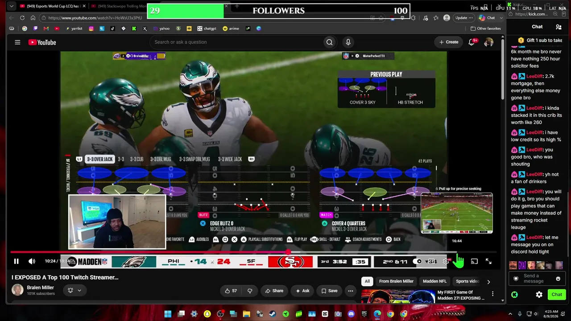The width and height of the screenshot is (571, 321).
Task: Reload the YouTube page
Action: point(22,18)
